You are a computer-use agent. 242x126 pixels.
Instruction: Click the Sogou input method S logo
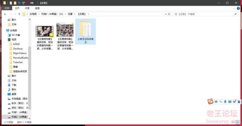tap(210, 101)
